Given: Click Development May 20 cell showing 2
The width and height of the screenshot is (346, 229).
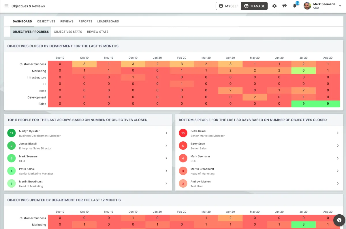Looking at the screenshot, I should click(x=255, y=97).
